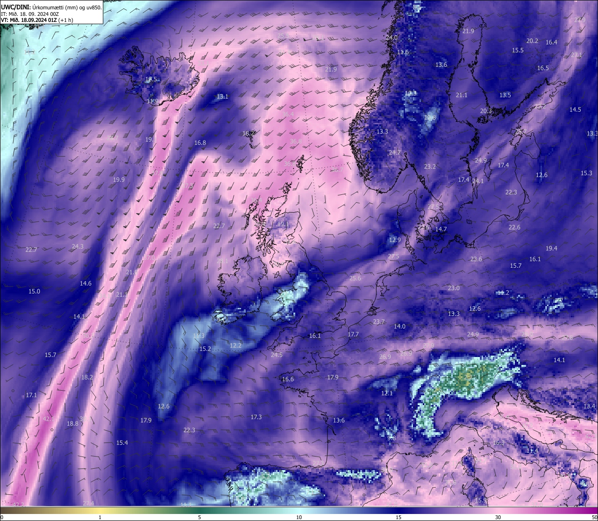The image size is (598, 521).
Task: Select the 16.5 value label
Action: [x=543, y=68]
